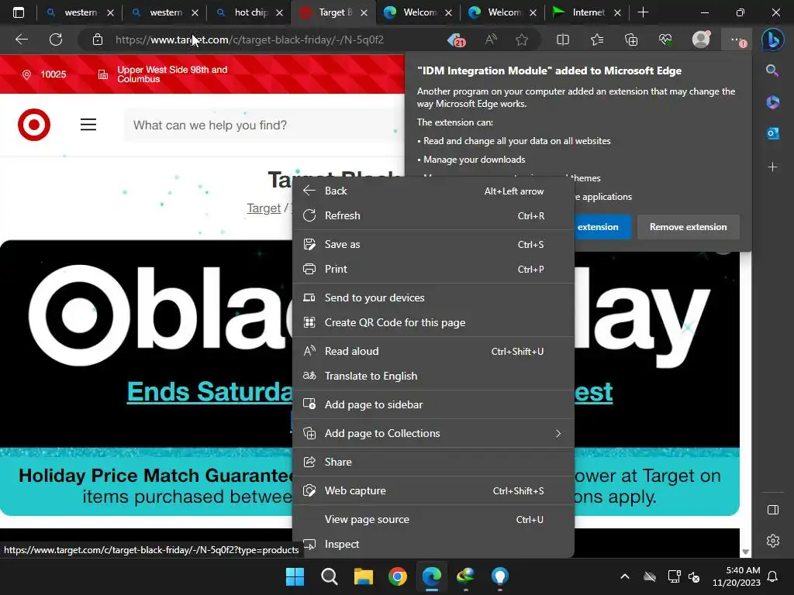
Task: Open the Windows Start button
Action: (295, 576)
